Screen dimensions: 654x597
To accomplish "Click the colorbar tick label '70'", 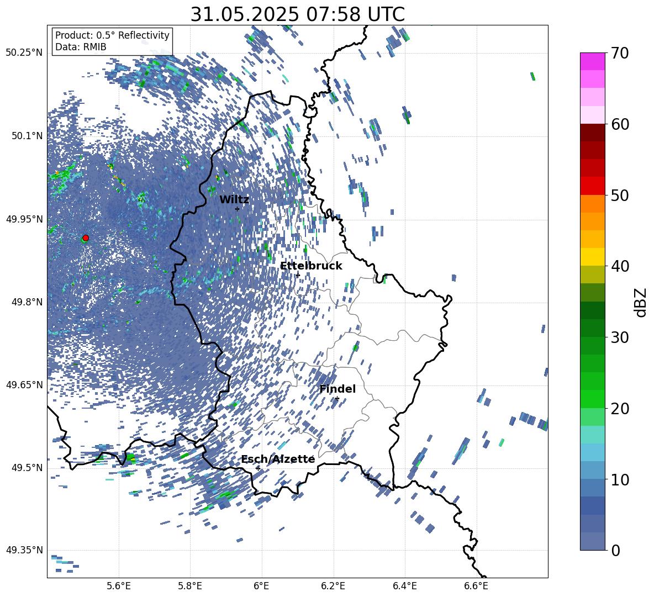I will [620, 53].
